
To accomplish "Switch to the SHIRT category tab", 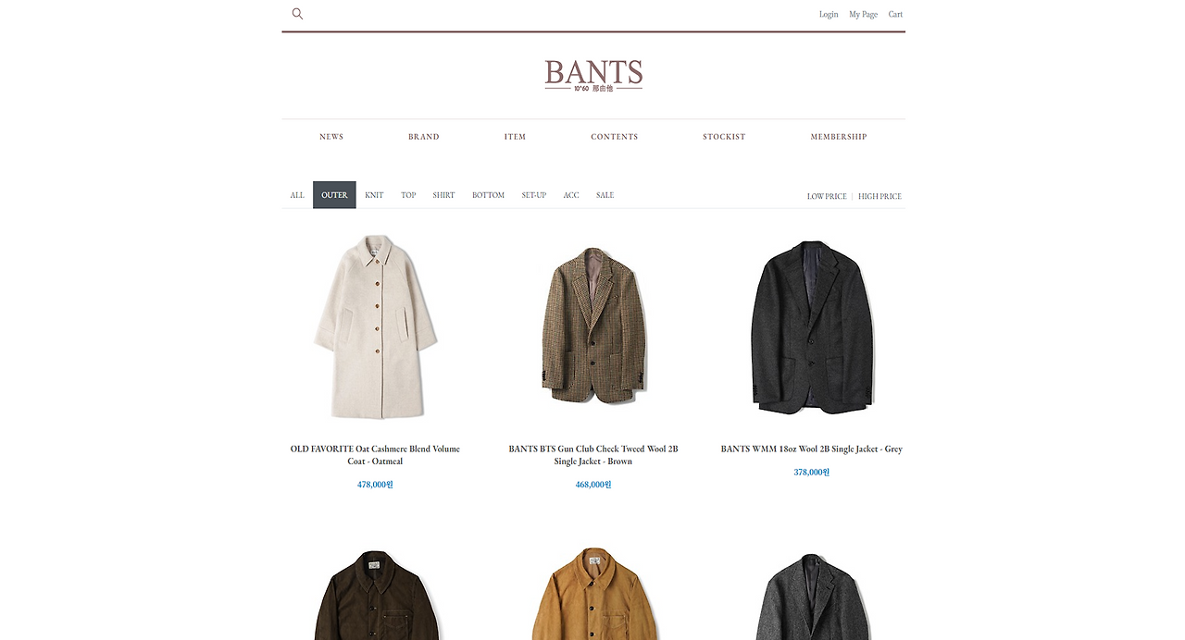I will (443, 195).
